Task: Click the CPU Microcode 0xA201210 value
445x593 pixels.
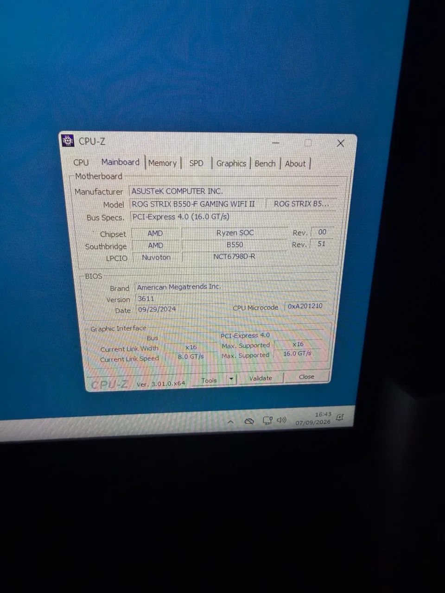Action: coord(305,306)
